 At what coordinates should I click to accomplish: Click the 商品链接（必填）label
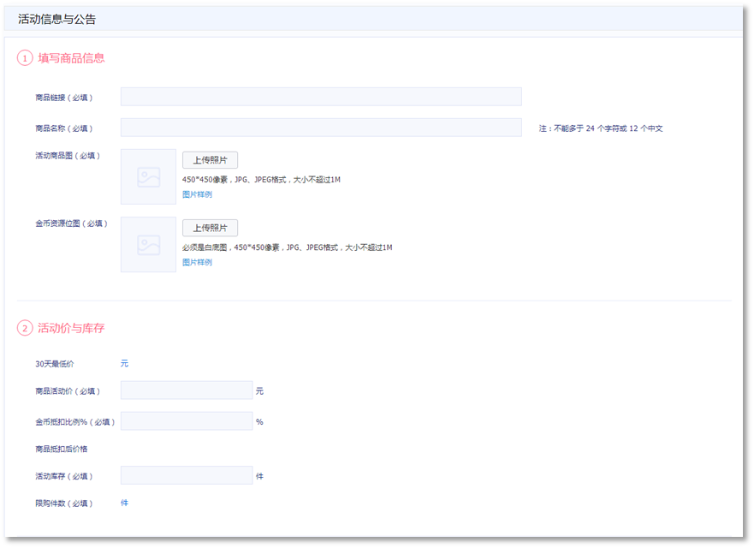point(63,98)
